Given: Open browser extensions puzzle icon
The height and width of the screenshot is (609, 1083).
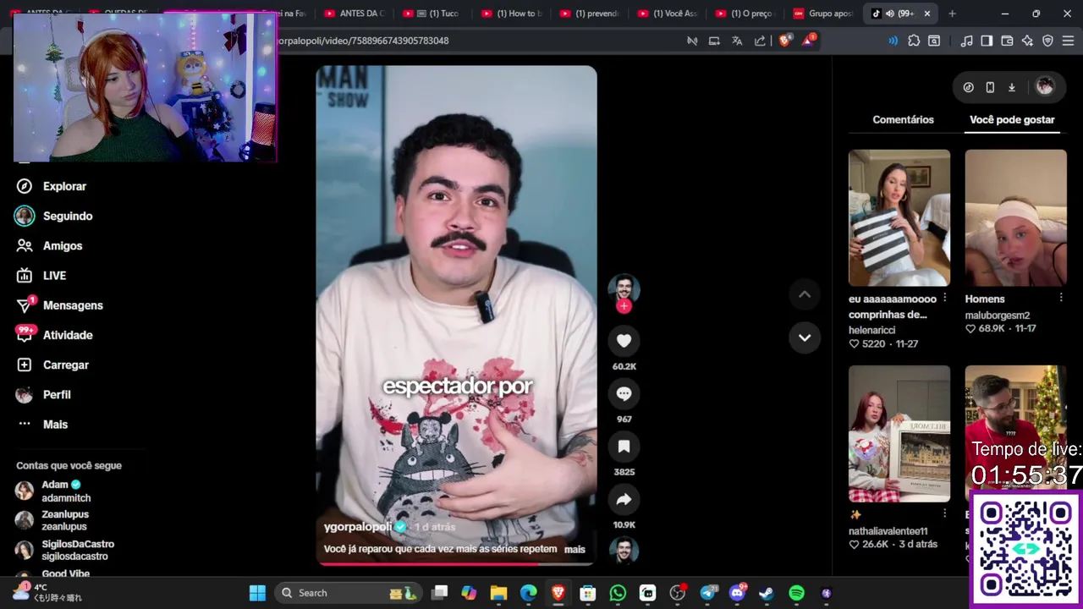Looking at the screenshot, I should click(x=914, y=41).
